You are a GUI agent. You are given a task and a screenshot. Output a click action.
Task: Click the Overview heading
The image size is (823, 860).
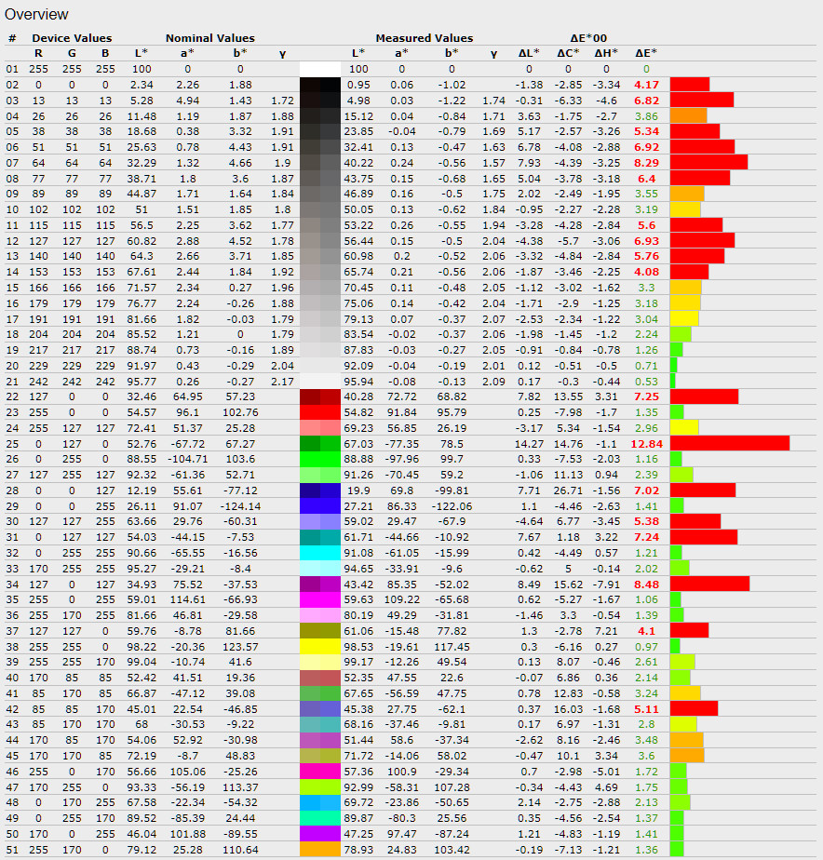pyautogui.click(x=37, y=14)
